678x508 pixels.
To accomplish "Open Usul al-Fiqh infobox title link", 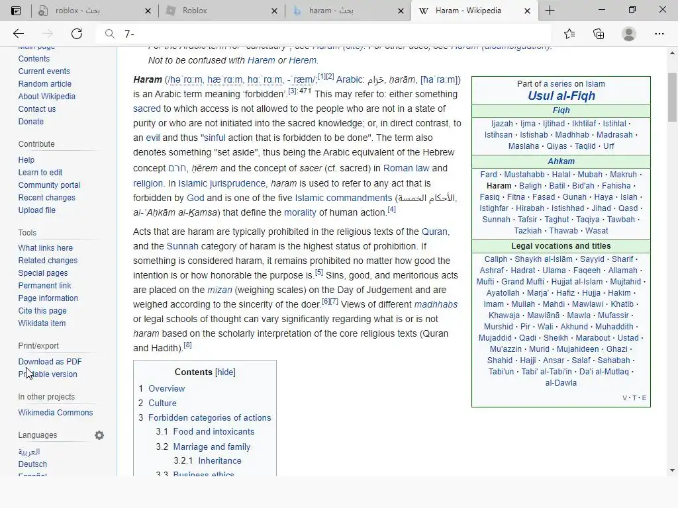I will click(561, 96).
